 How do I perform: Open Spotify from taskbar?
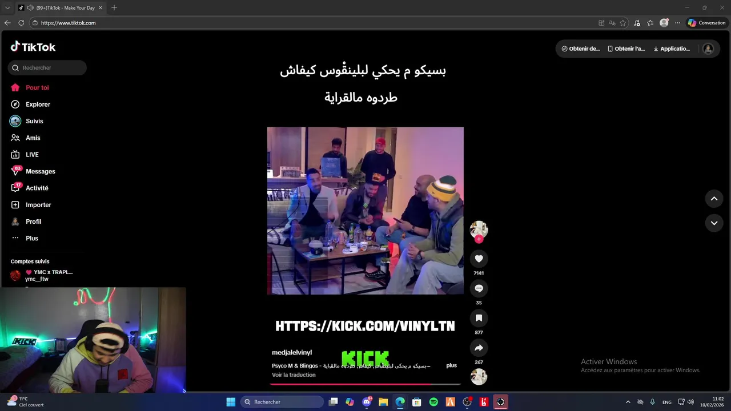433,402
